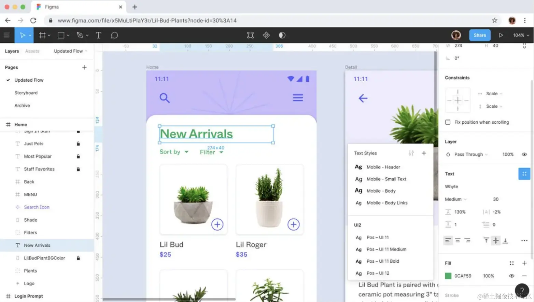Open Sort by dropdown on canvas
The image size is (534, 302).
click(174, 152)
